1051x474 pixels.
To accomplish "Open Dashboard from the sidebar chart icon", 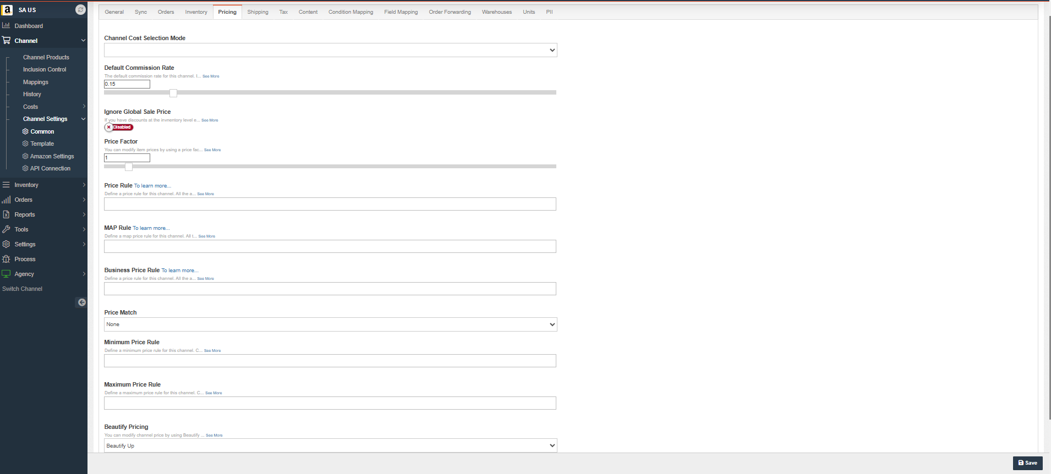I will pos(6,25).
